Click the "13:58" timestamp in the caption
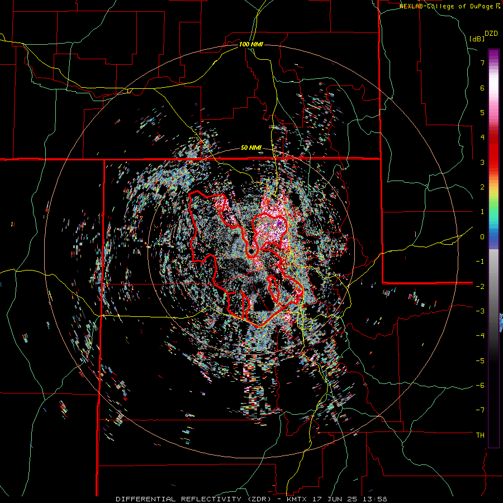The image size is (503, 503). tap(376, 499)
